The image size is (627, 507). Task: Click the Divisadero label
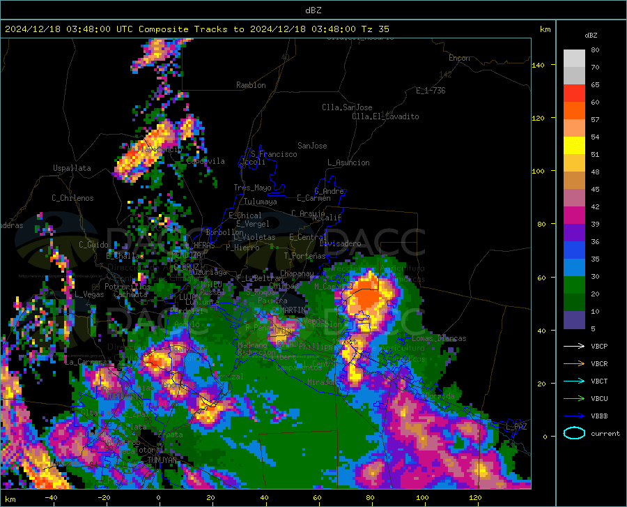click(340, 243)
